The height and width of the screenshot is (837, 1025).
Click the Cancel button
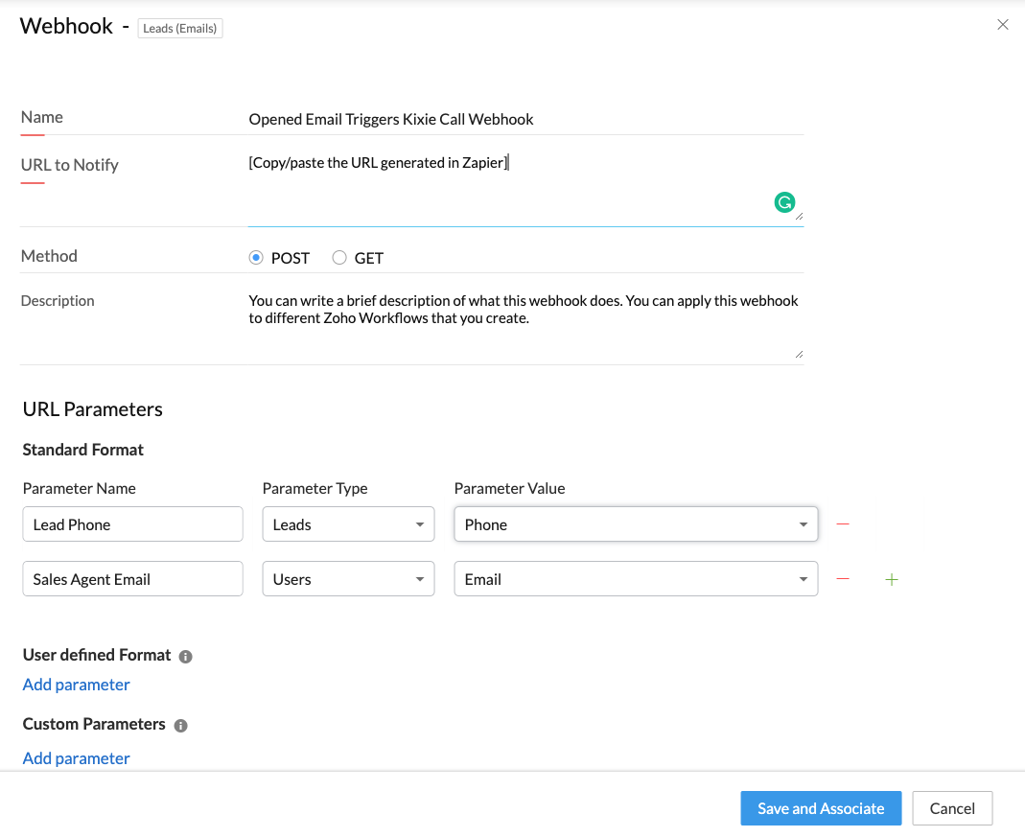click(x=952, y=808)
